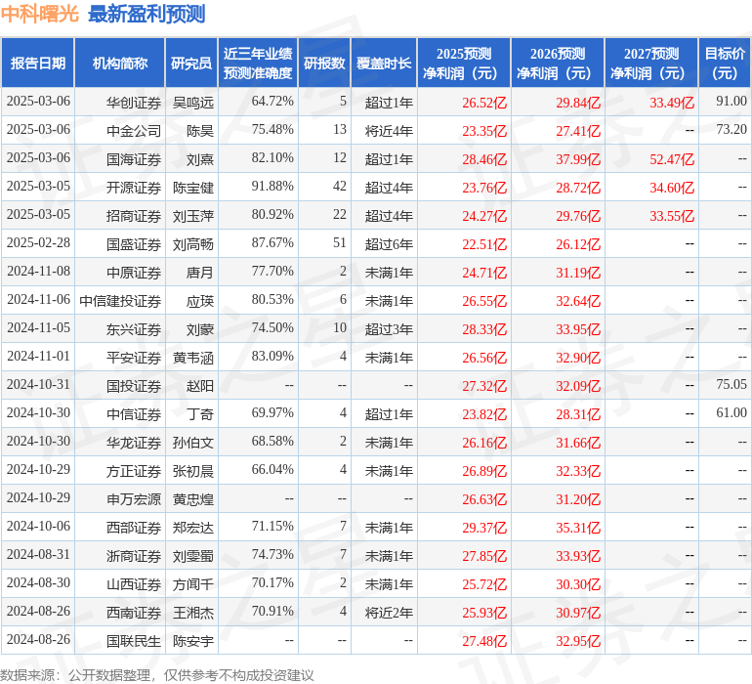Click the 研究员 column header
Viewport: 752px width, 684px height.
pyautogui.click(x=191, y=63)
